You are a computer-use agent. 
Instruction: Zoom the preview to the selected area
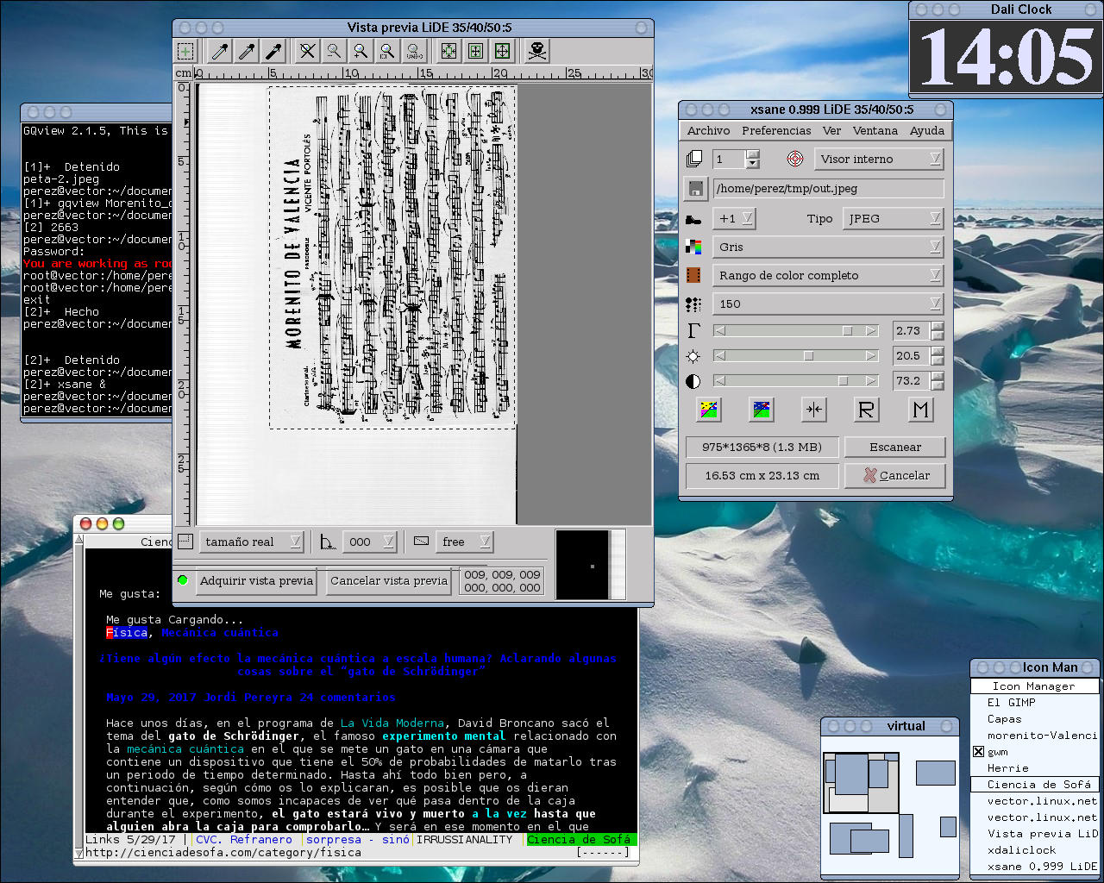pos(387,51)
